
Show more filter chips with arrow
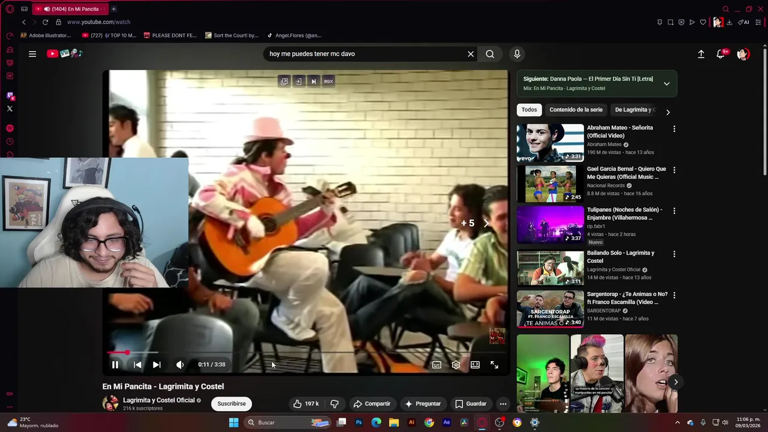coord(668,112)
